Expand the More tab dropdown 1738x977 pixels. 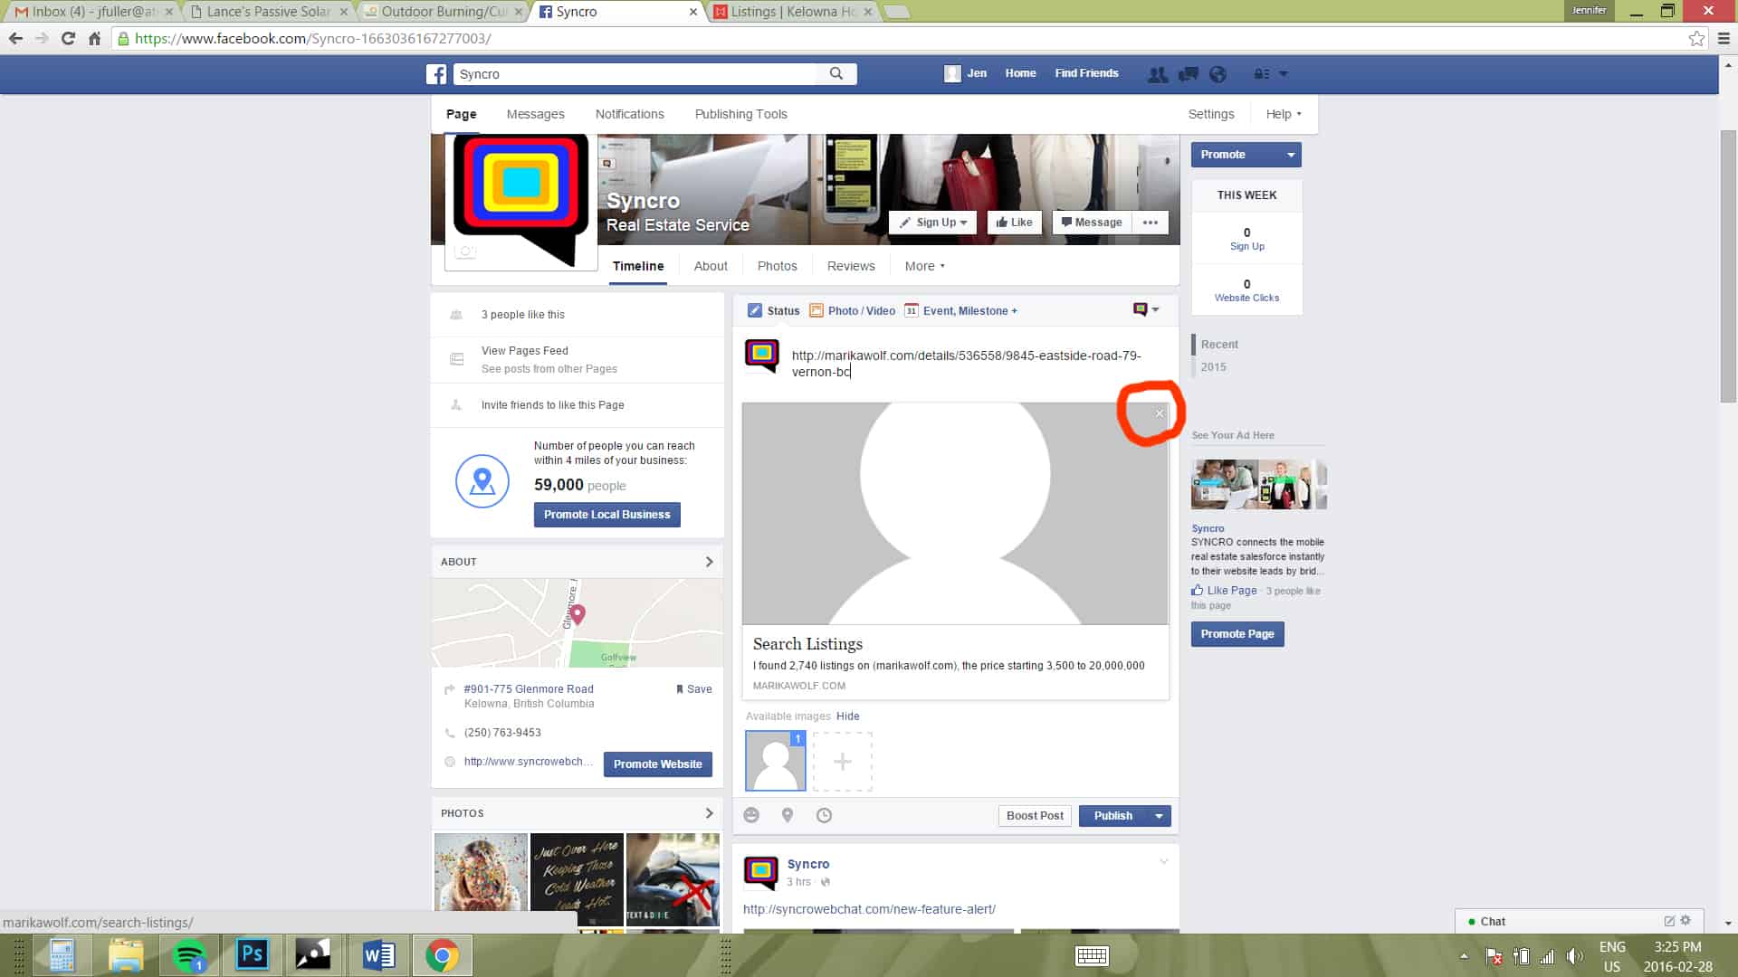925,266
